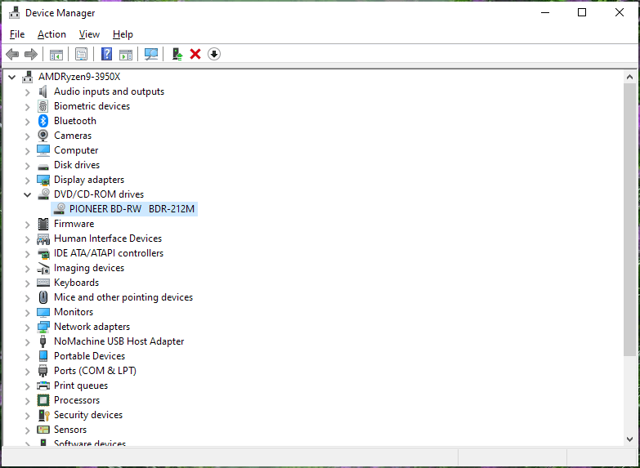
Task: Expand the Computer category
Action: [x=27, y=150]
